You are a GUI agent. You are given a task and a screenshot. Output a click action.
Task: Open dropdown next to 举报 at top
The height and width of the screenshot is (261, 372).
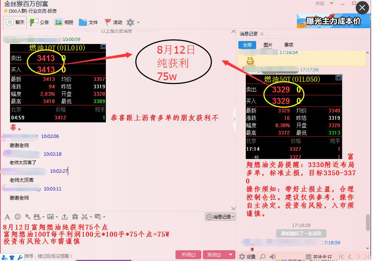(x=332, y=3)
